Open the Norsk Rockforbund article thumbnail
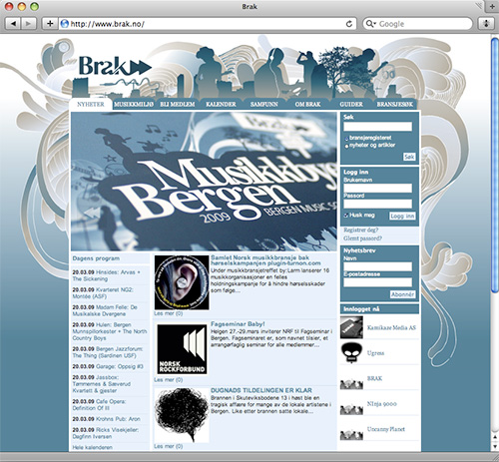This screenshot has width=499, height=462. [182, 349]
